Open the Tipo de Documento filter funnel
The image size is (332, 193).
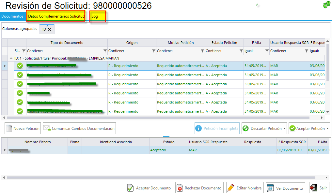[x=105, y=51]
